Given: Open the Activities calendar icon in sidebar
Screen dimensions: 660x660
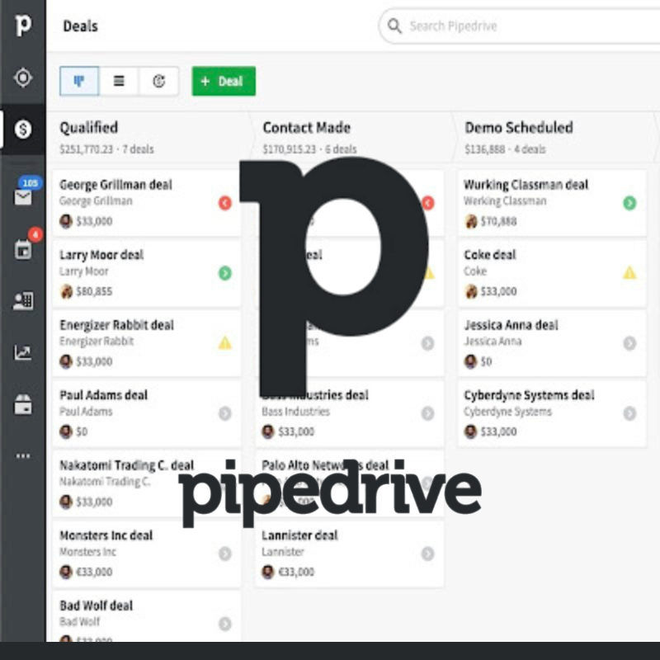Looking at the screenshot, I should coord(23,250).
